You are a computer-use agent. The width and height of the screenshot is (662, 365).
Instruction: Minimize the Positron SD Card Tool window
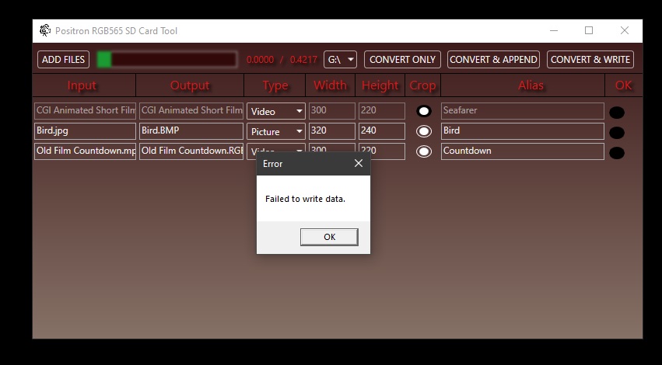(553, 31)
